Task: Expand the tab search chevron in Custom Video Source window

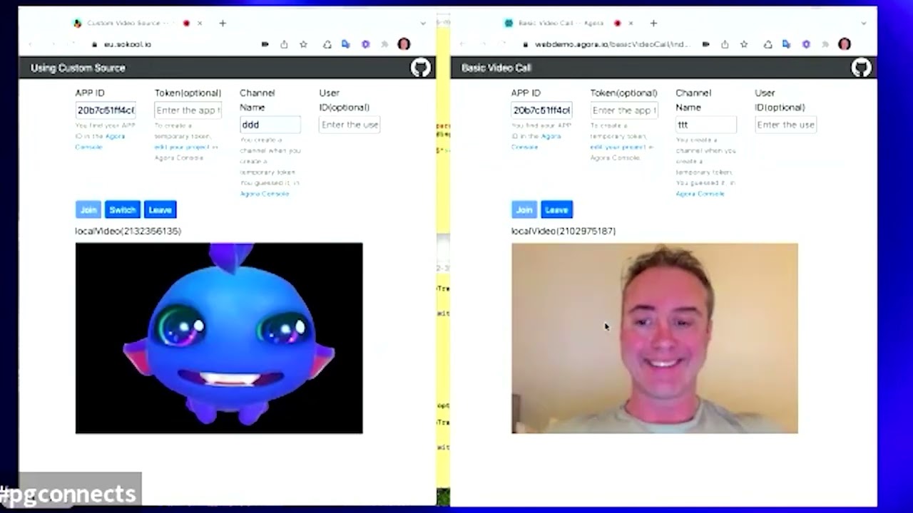Action: pyautogui.click(x=423, y=24)
